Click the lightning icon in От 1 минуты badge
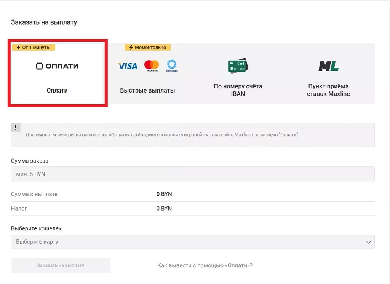The height and width of the screenshot is (284, 390). (x=18, y=47)
